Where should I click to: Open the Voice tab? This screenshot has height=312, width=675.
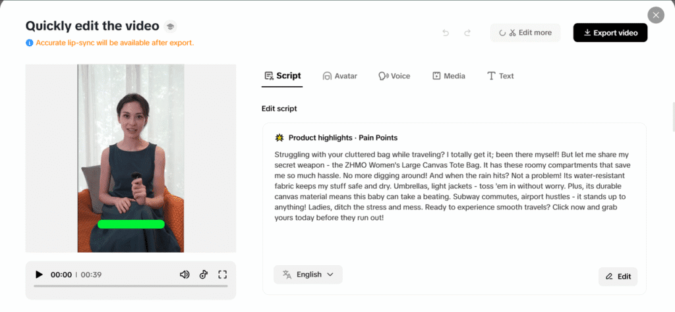point(394,76)
